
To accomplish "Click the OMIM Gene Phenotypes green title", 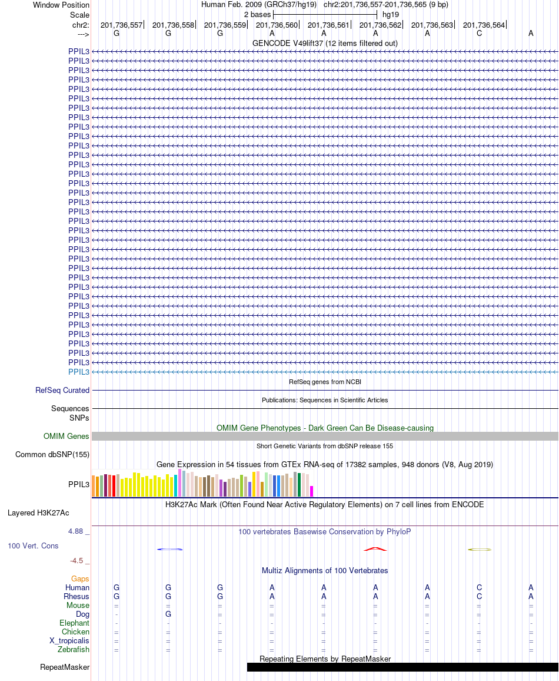I will [325, 428].
